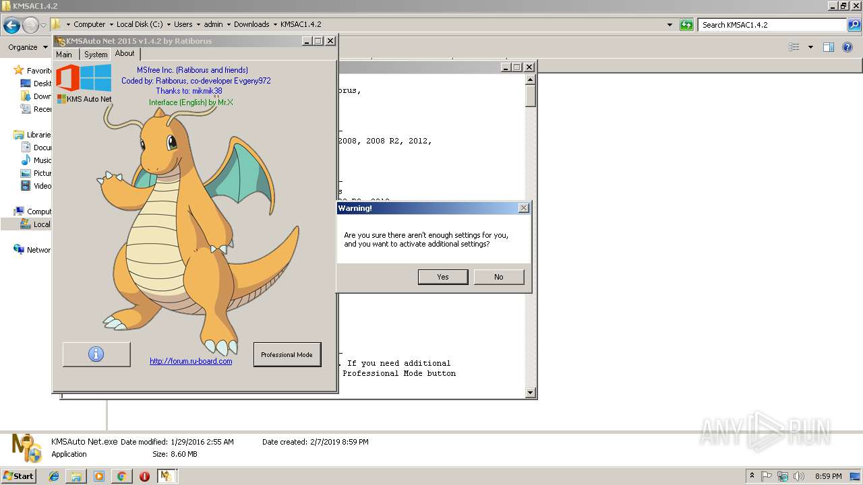863x485 pixels.
Task: Select Desktop under Favorites
Action: click(x=35, y=84)
